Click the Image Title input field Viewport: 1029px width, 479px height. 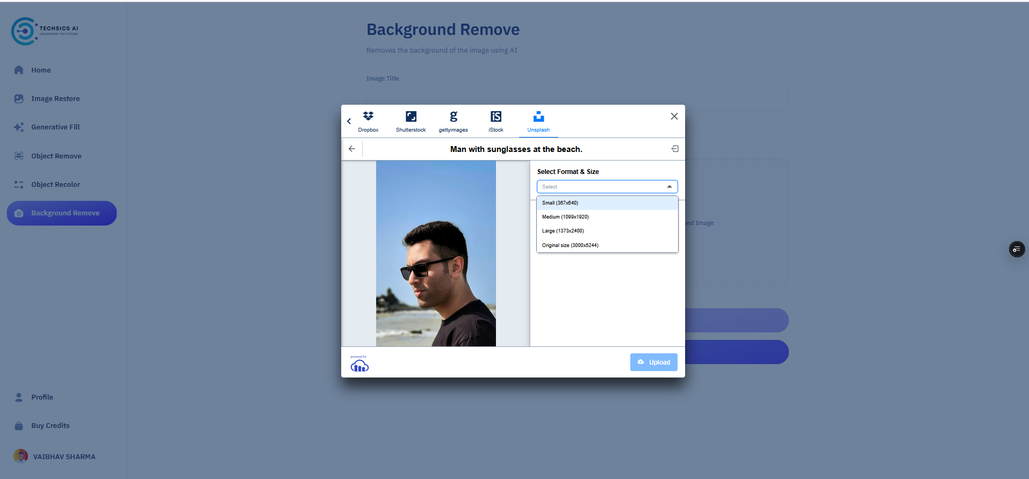coord(578,99)
